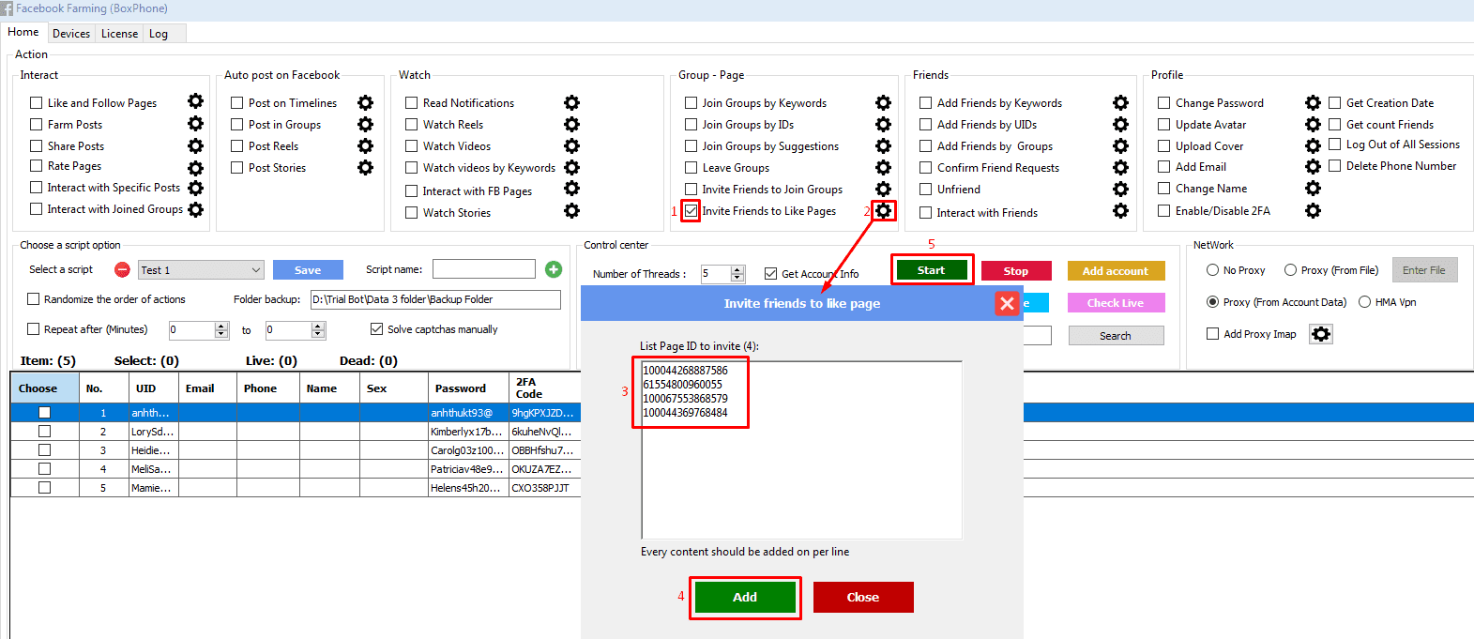Open Watch Stories settings gear
This screenshot has height=639, width=1474.
coord(571,211)
